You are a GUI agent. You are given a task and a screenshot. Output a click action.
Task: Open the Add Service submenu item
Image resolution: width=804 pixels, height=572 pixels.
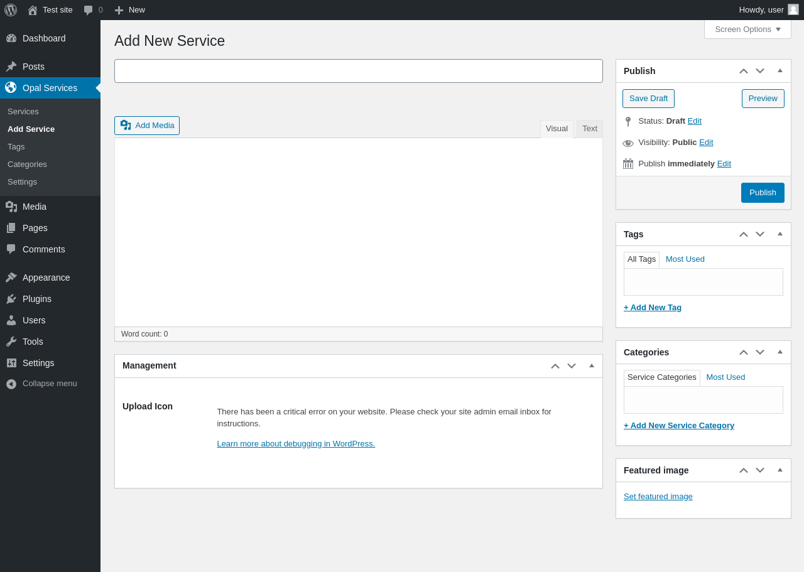31,129
